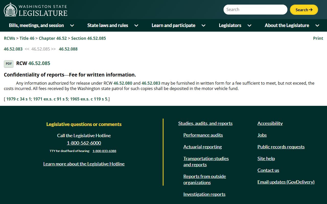Go to previous section 46.52.083
The image size is (327, 204).
(13, 49)
